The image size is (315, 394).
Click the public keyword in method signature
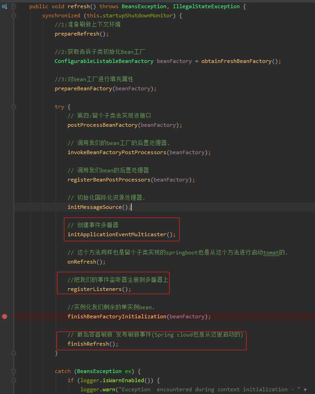pos(39,6)
